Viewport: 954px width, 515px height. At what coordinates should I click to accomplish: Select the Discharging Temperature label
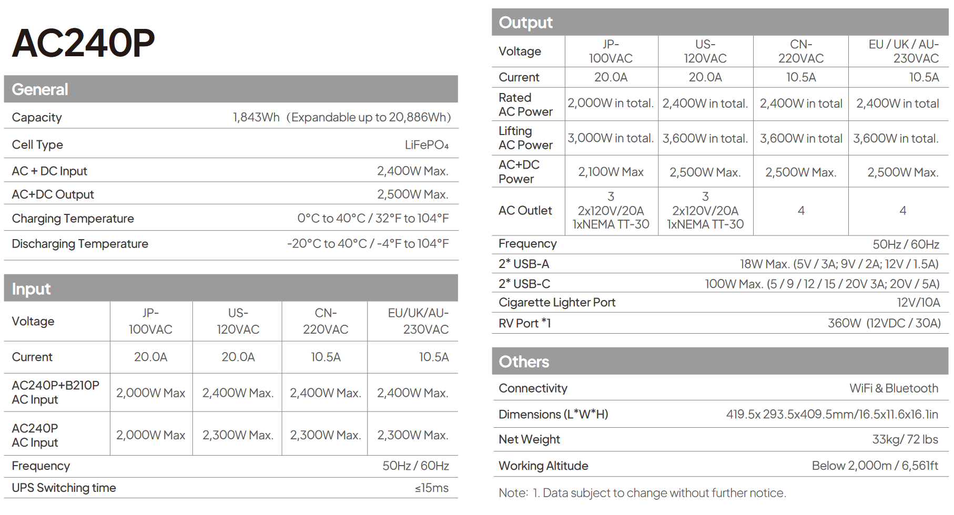point(80,244)
